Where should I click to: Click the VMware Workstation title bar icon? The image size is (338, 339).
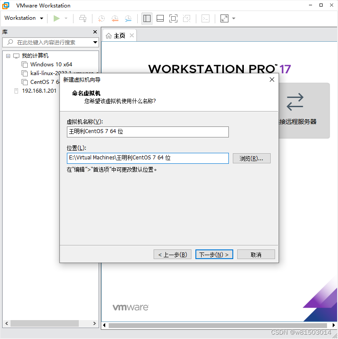click(6, 5)
